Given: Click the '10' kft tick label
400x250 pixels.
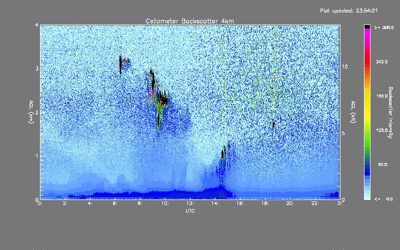Looking at the screenshot, I should pyautogui.click(x=344, y=66).
